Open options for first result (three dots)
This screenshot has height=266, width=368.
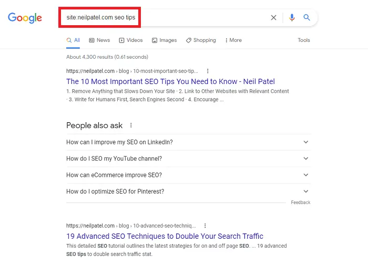coord(208,71)
